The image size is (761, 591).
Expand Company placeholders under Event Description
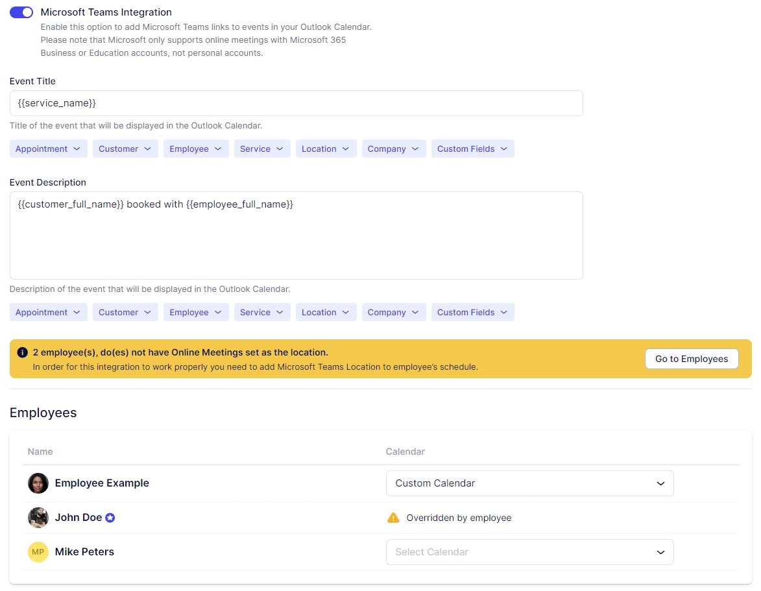click(394, 313)
